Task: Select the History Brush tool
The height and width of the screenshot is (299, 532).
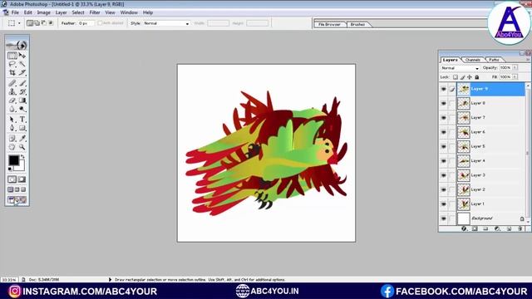Action: point(22,92)
